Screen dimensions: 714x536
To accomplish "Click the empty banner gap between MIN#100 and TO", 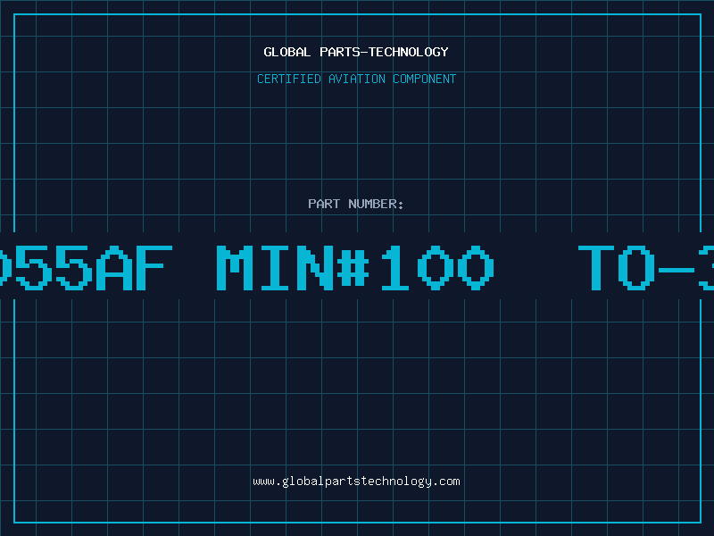I will click(536, 268).
